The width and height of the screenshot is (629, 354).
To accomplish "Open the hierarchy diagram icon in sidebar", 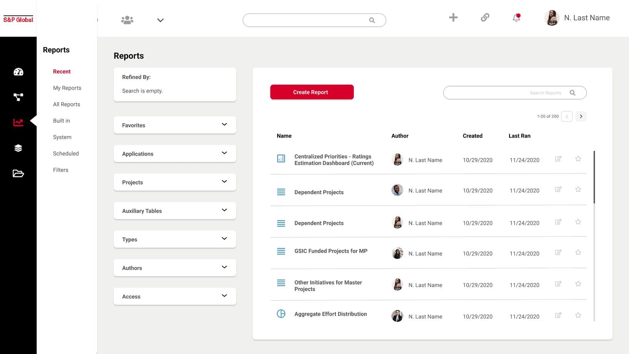I will [18, 97].
